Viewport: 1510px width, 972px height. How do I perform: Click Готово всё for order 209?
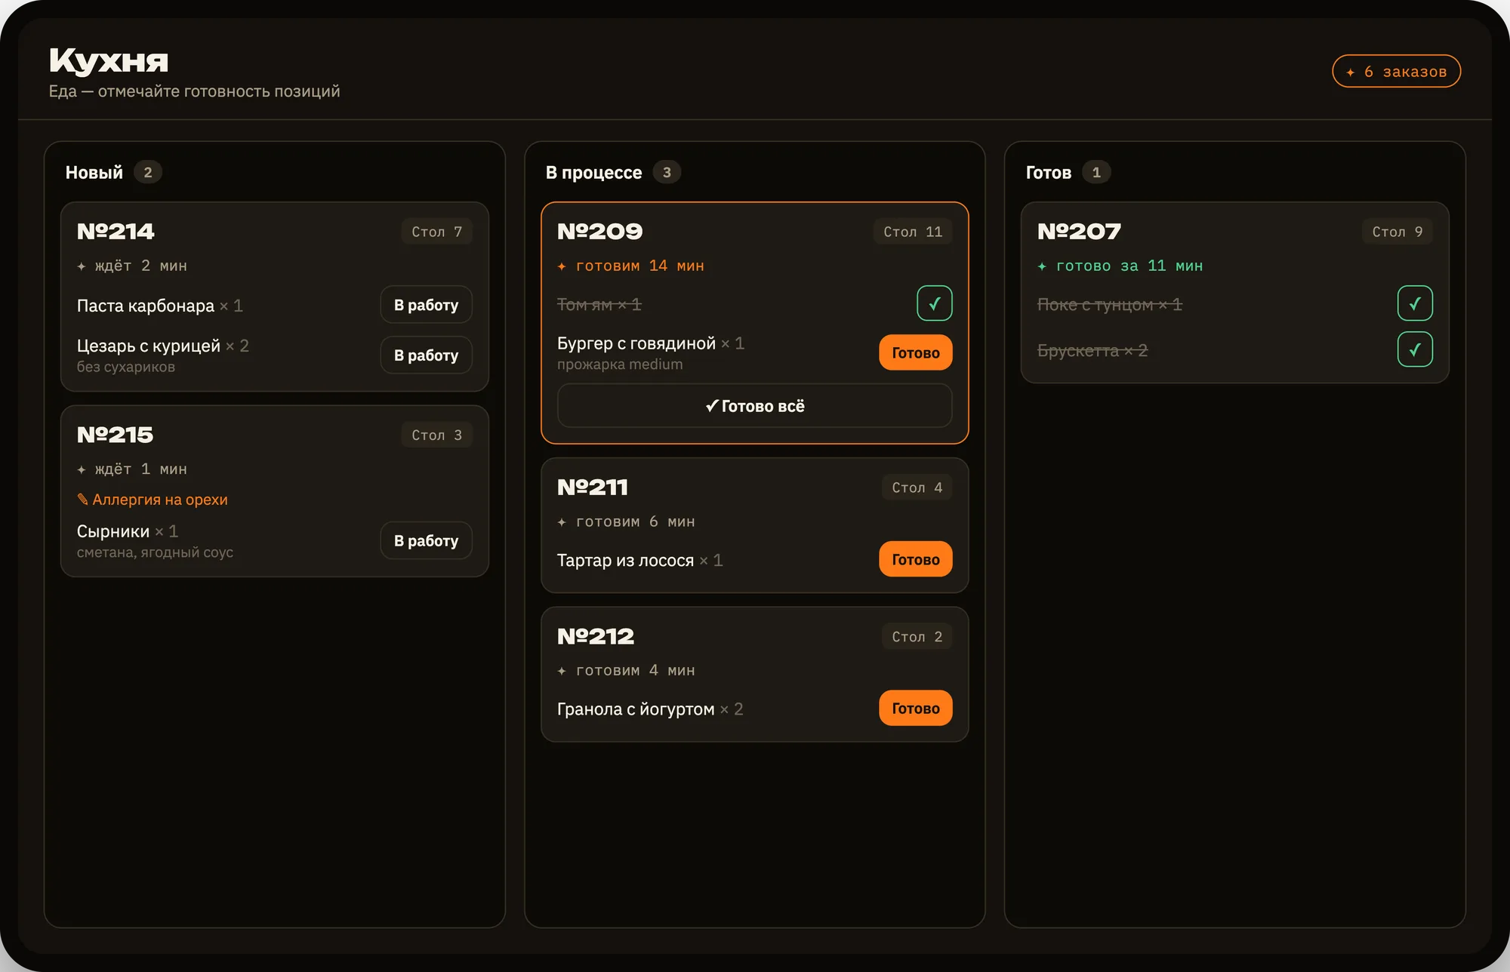pos(754,406)
